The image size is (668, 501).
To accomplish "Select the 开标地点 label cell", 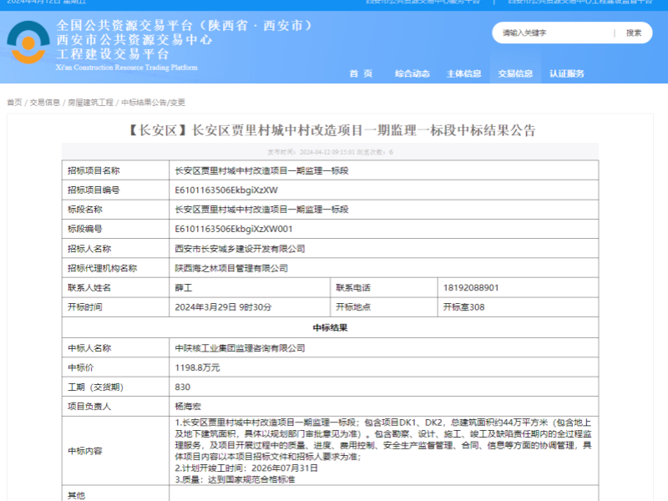I will pyautogui.click(x=384, y=307).
